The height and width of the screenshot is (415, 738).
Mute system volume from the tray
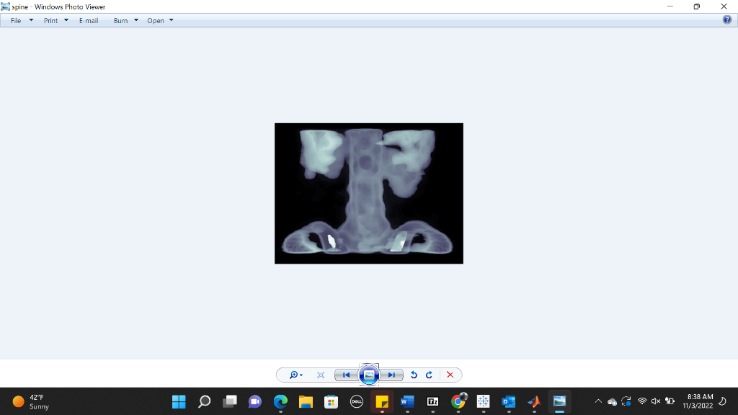(655, 401)
